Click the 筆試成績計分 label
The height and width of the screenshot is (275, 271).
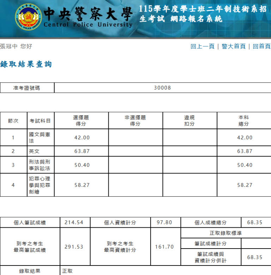click(x=211, y=243)
